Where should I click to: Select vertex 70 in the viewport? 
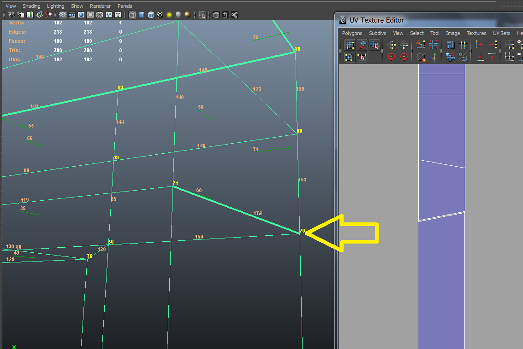[x=300, y=234]
